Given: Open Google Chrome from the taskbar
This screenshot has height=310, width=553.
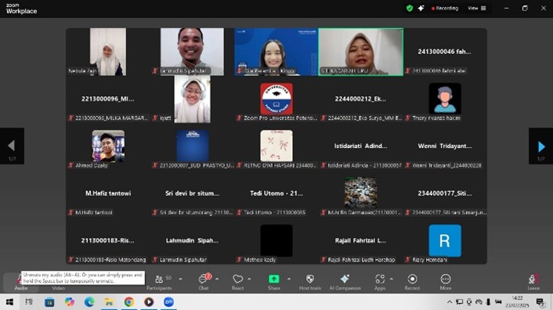Looking at the screenshot, I should click(x=129, y=302).
